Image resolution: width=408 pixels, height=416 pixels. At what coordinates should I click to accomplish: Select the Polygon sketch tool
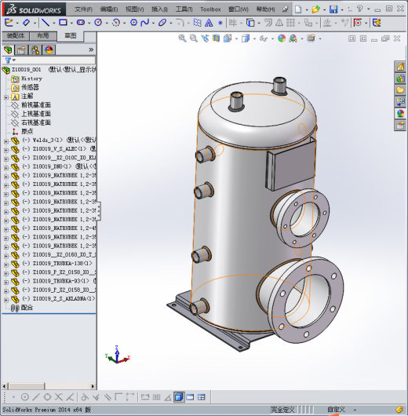pyautogui.click(x=133, y=23)
